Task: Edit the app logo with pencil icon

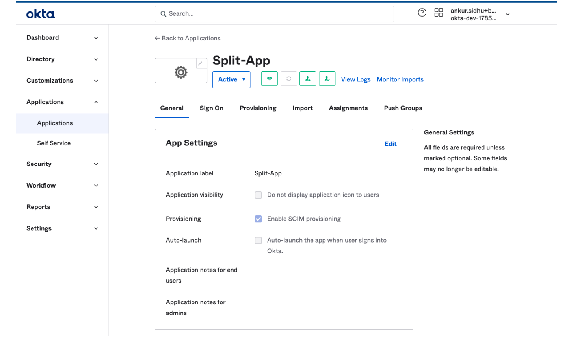Action: [201, 63]
